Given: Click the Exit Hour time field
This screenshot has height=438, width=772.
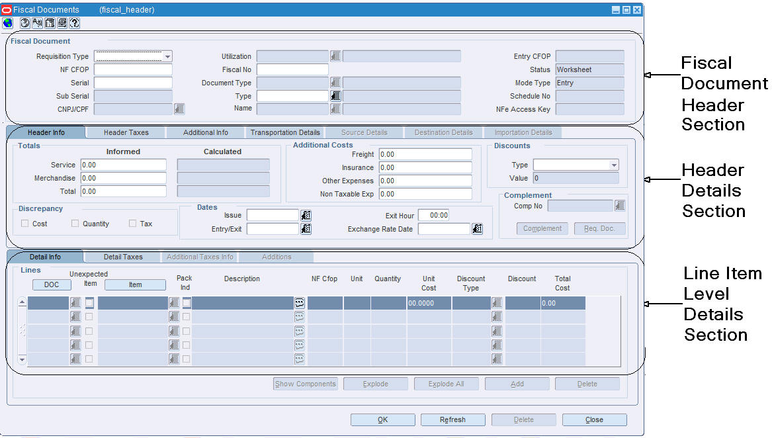Looking at the screenshot, I should 434,215.
